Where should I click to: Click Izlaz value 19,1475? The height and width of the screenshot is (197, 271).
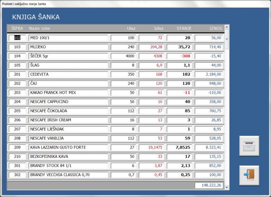pos(151,148)
